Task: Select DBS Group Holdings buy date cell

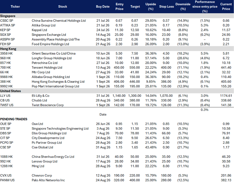Action: point(103,133)
